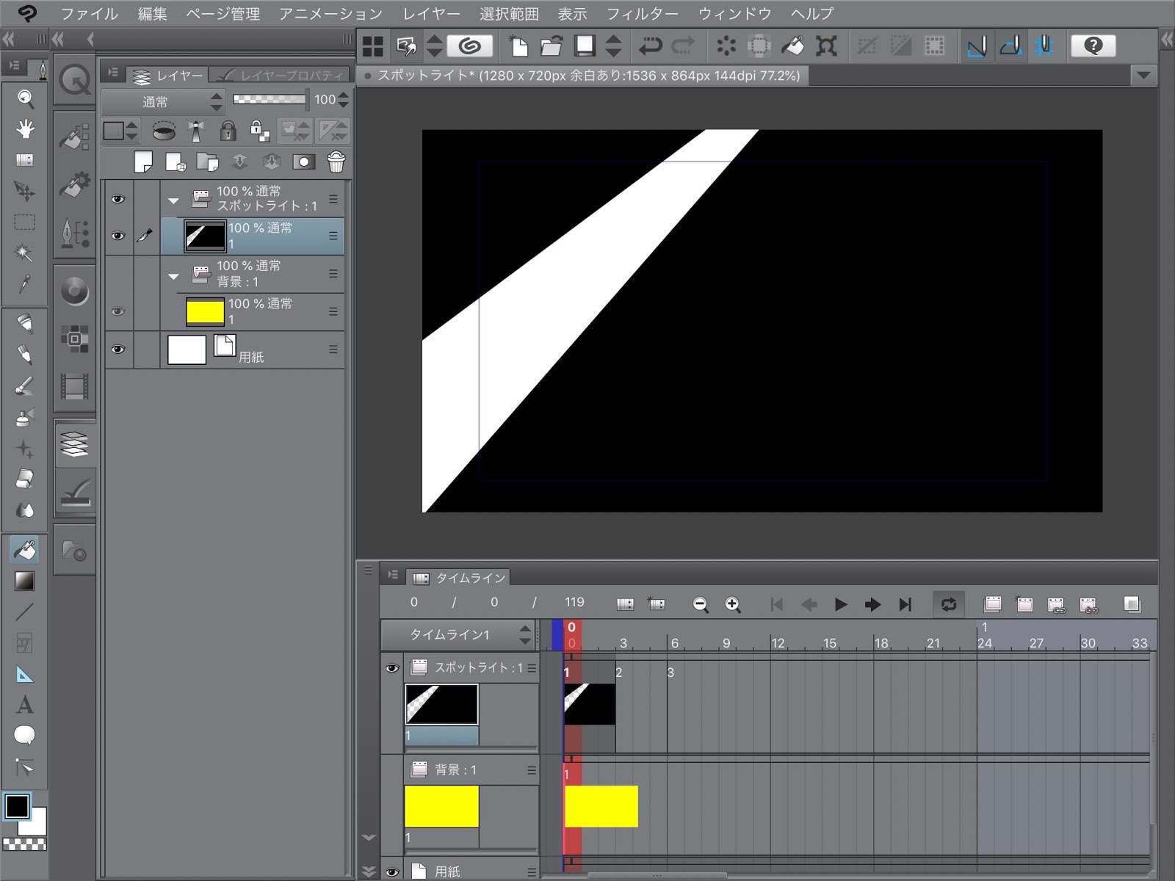Create layer mask icon in layer panel
Viewport: 1175px width, 881px height.
point(303,162)
